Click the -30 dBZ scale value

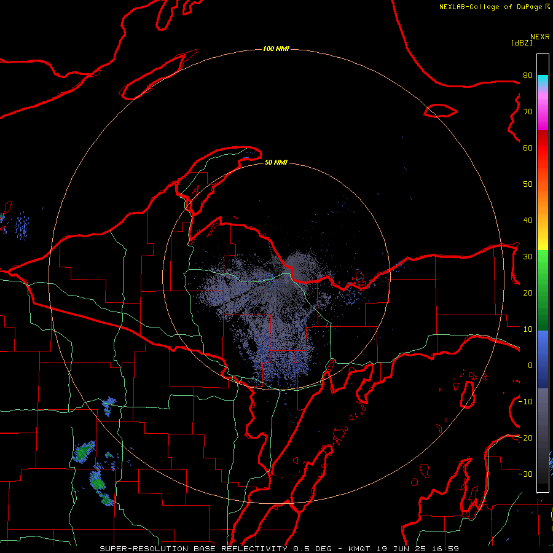[525, 474]
